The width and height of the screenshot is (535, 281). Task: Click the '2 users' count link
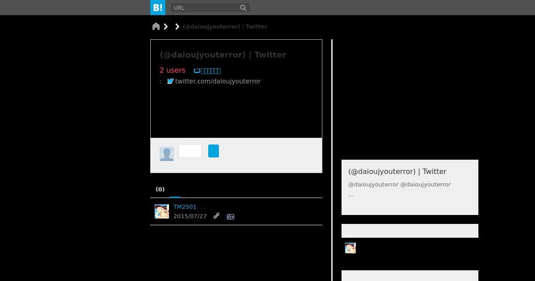pyautogui.click(x=173, y=70)
